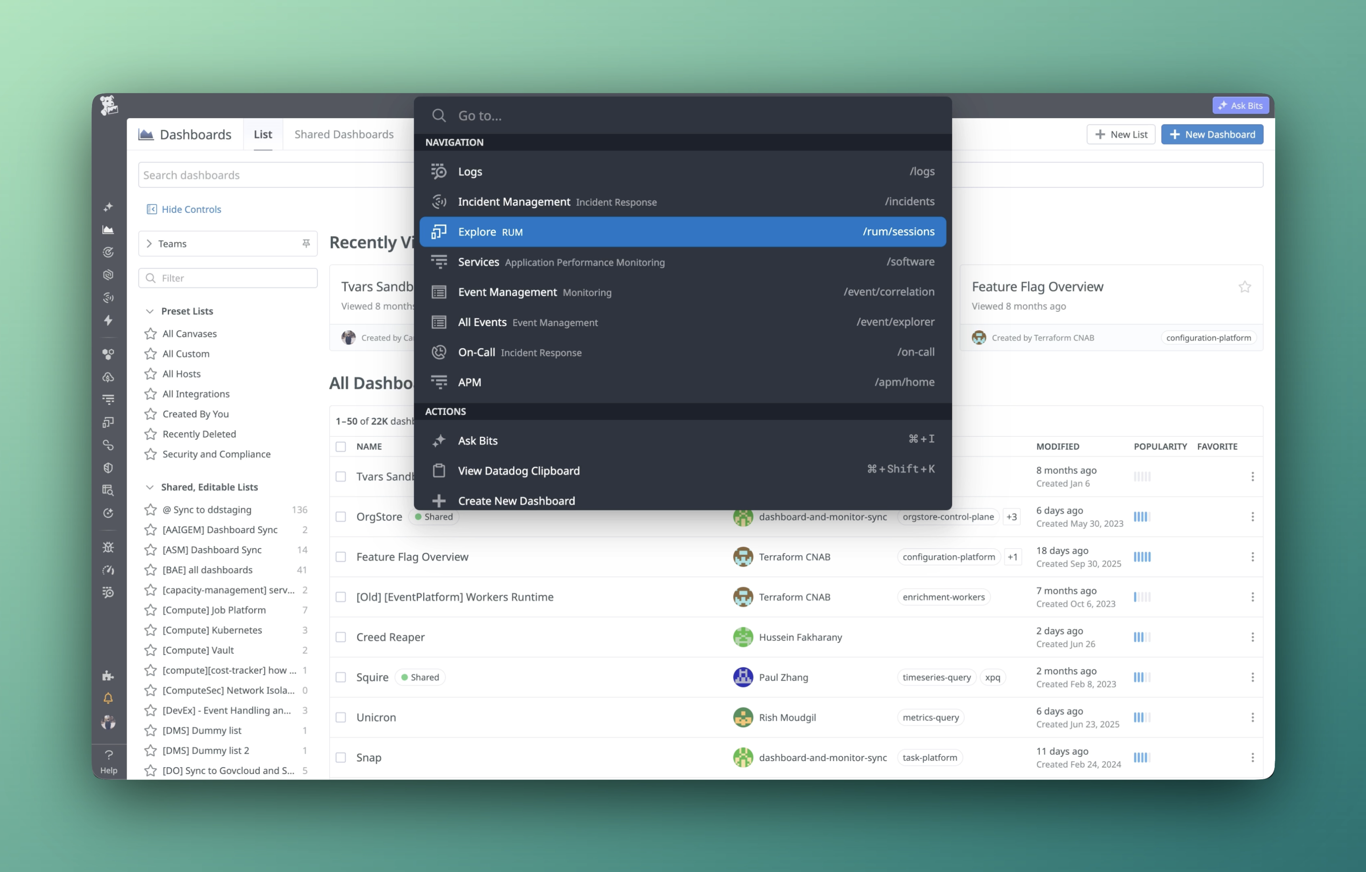Open the three-dot menu for the Squire row
This screenshot has height=872, width=1366.
[1253, 677]
